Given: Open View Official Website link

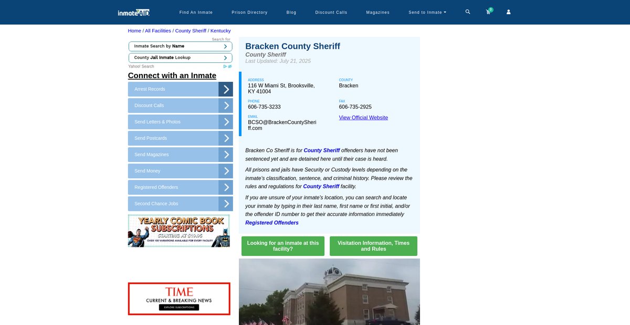Looking at the screenshot, I should 363,118.
